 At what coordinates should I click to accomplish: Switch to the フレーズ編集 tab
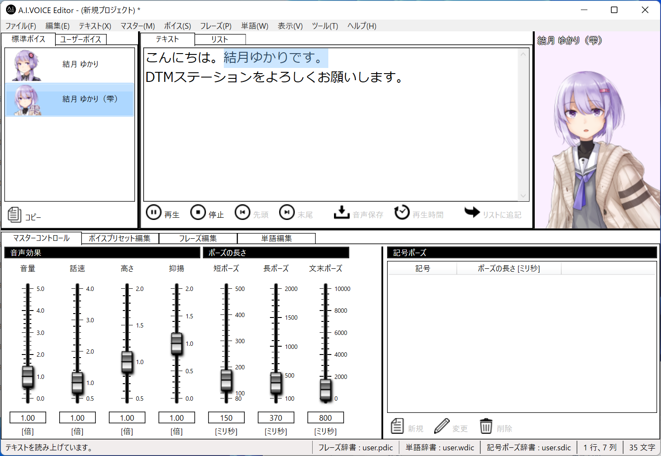coord(198,238)
